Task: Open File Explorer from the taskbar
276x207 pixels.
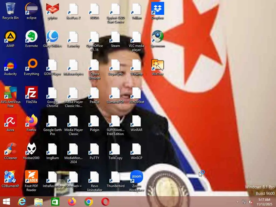Action: tap(38, 202)
